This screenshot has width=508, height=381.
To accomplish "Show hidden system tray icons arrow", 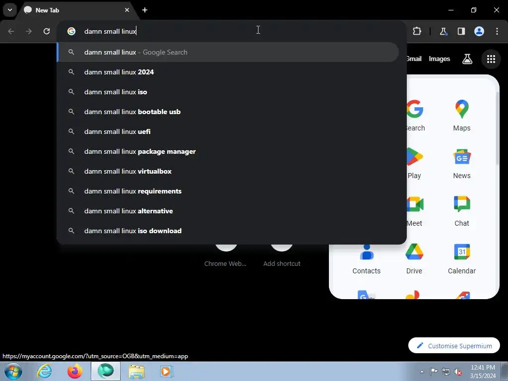I will [x=422, y=372].
